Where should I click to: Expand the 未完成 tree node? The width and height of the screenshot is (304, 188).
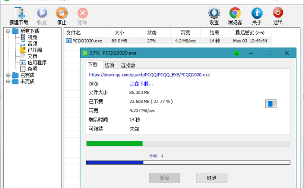coord(8,81)
